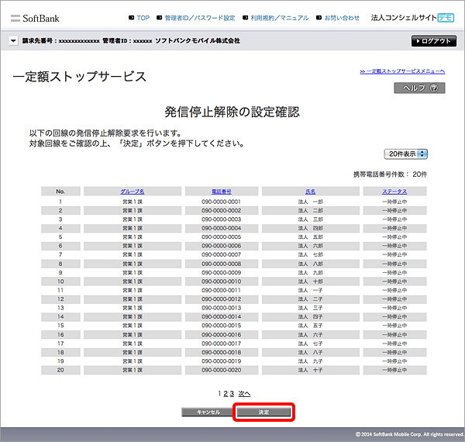The width and height of the screenshot is (465, 442).
Task: Click name 法人 五子 in row 15
Action: [310, 326]
